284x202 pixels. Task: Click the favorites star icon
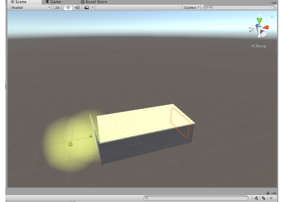(271, 198)
